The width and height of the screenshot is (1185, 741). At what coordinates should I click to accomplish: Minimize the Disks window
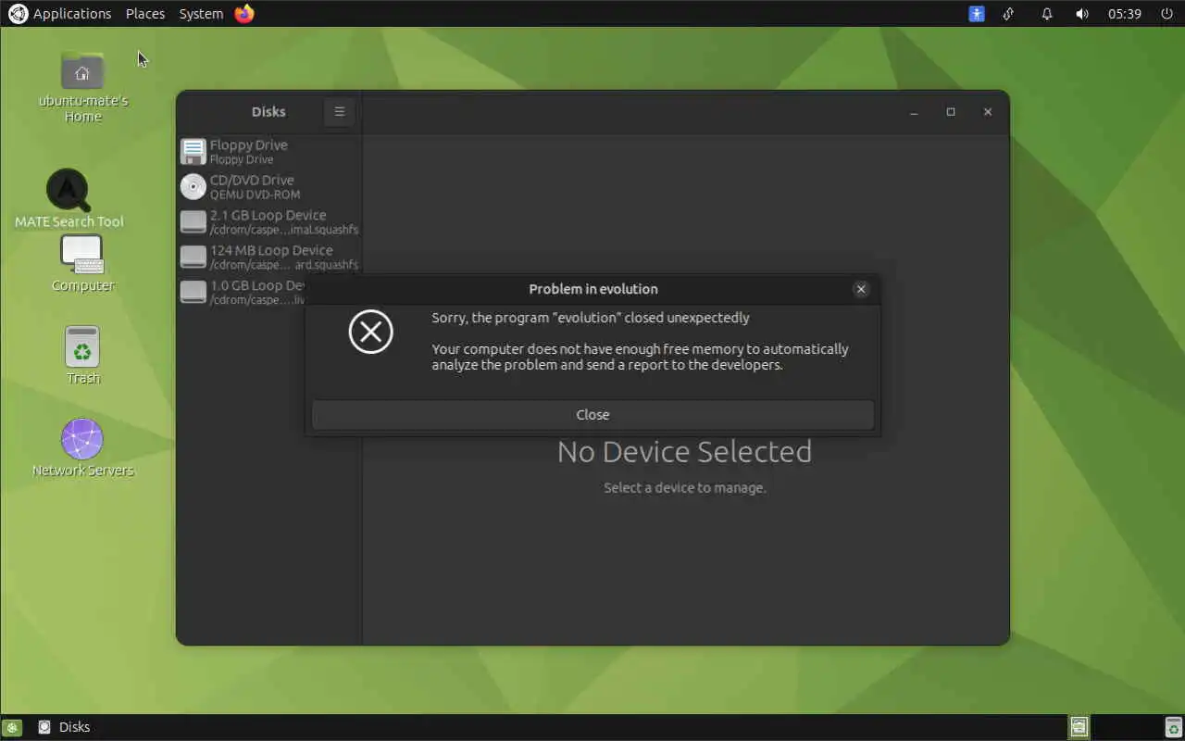pos(914,112)
